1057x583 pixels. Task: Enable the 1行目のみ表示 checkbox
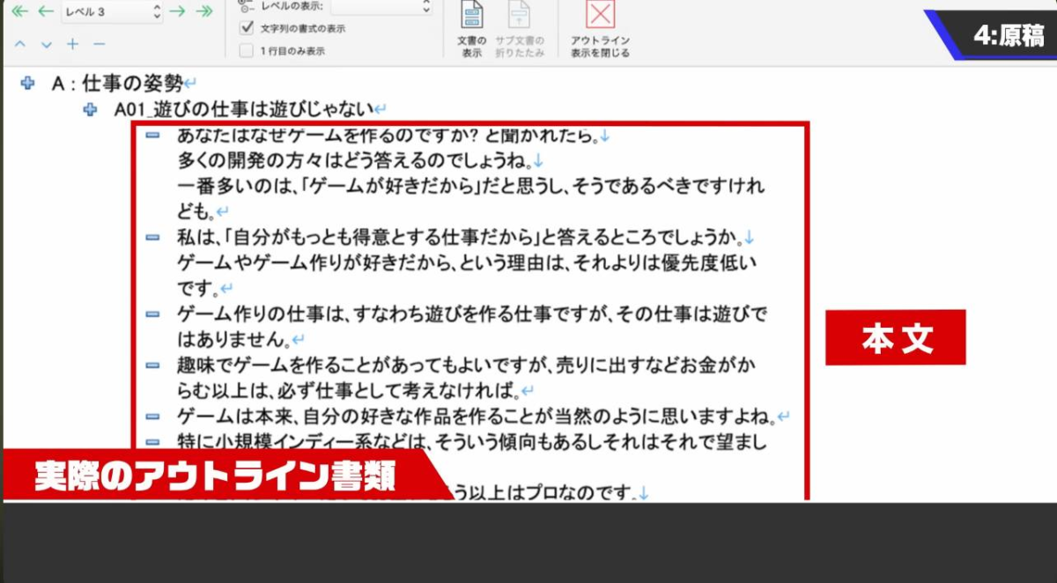[247, 51]
